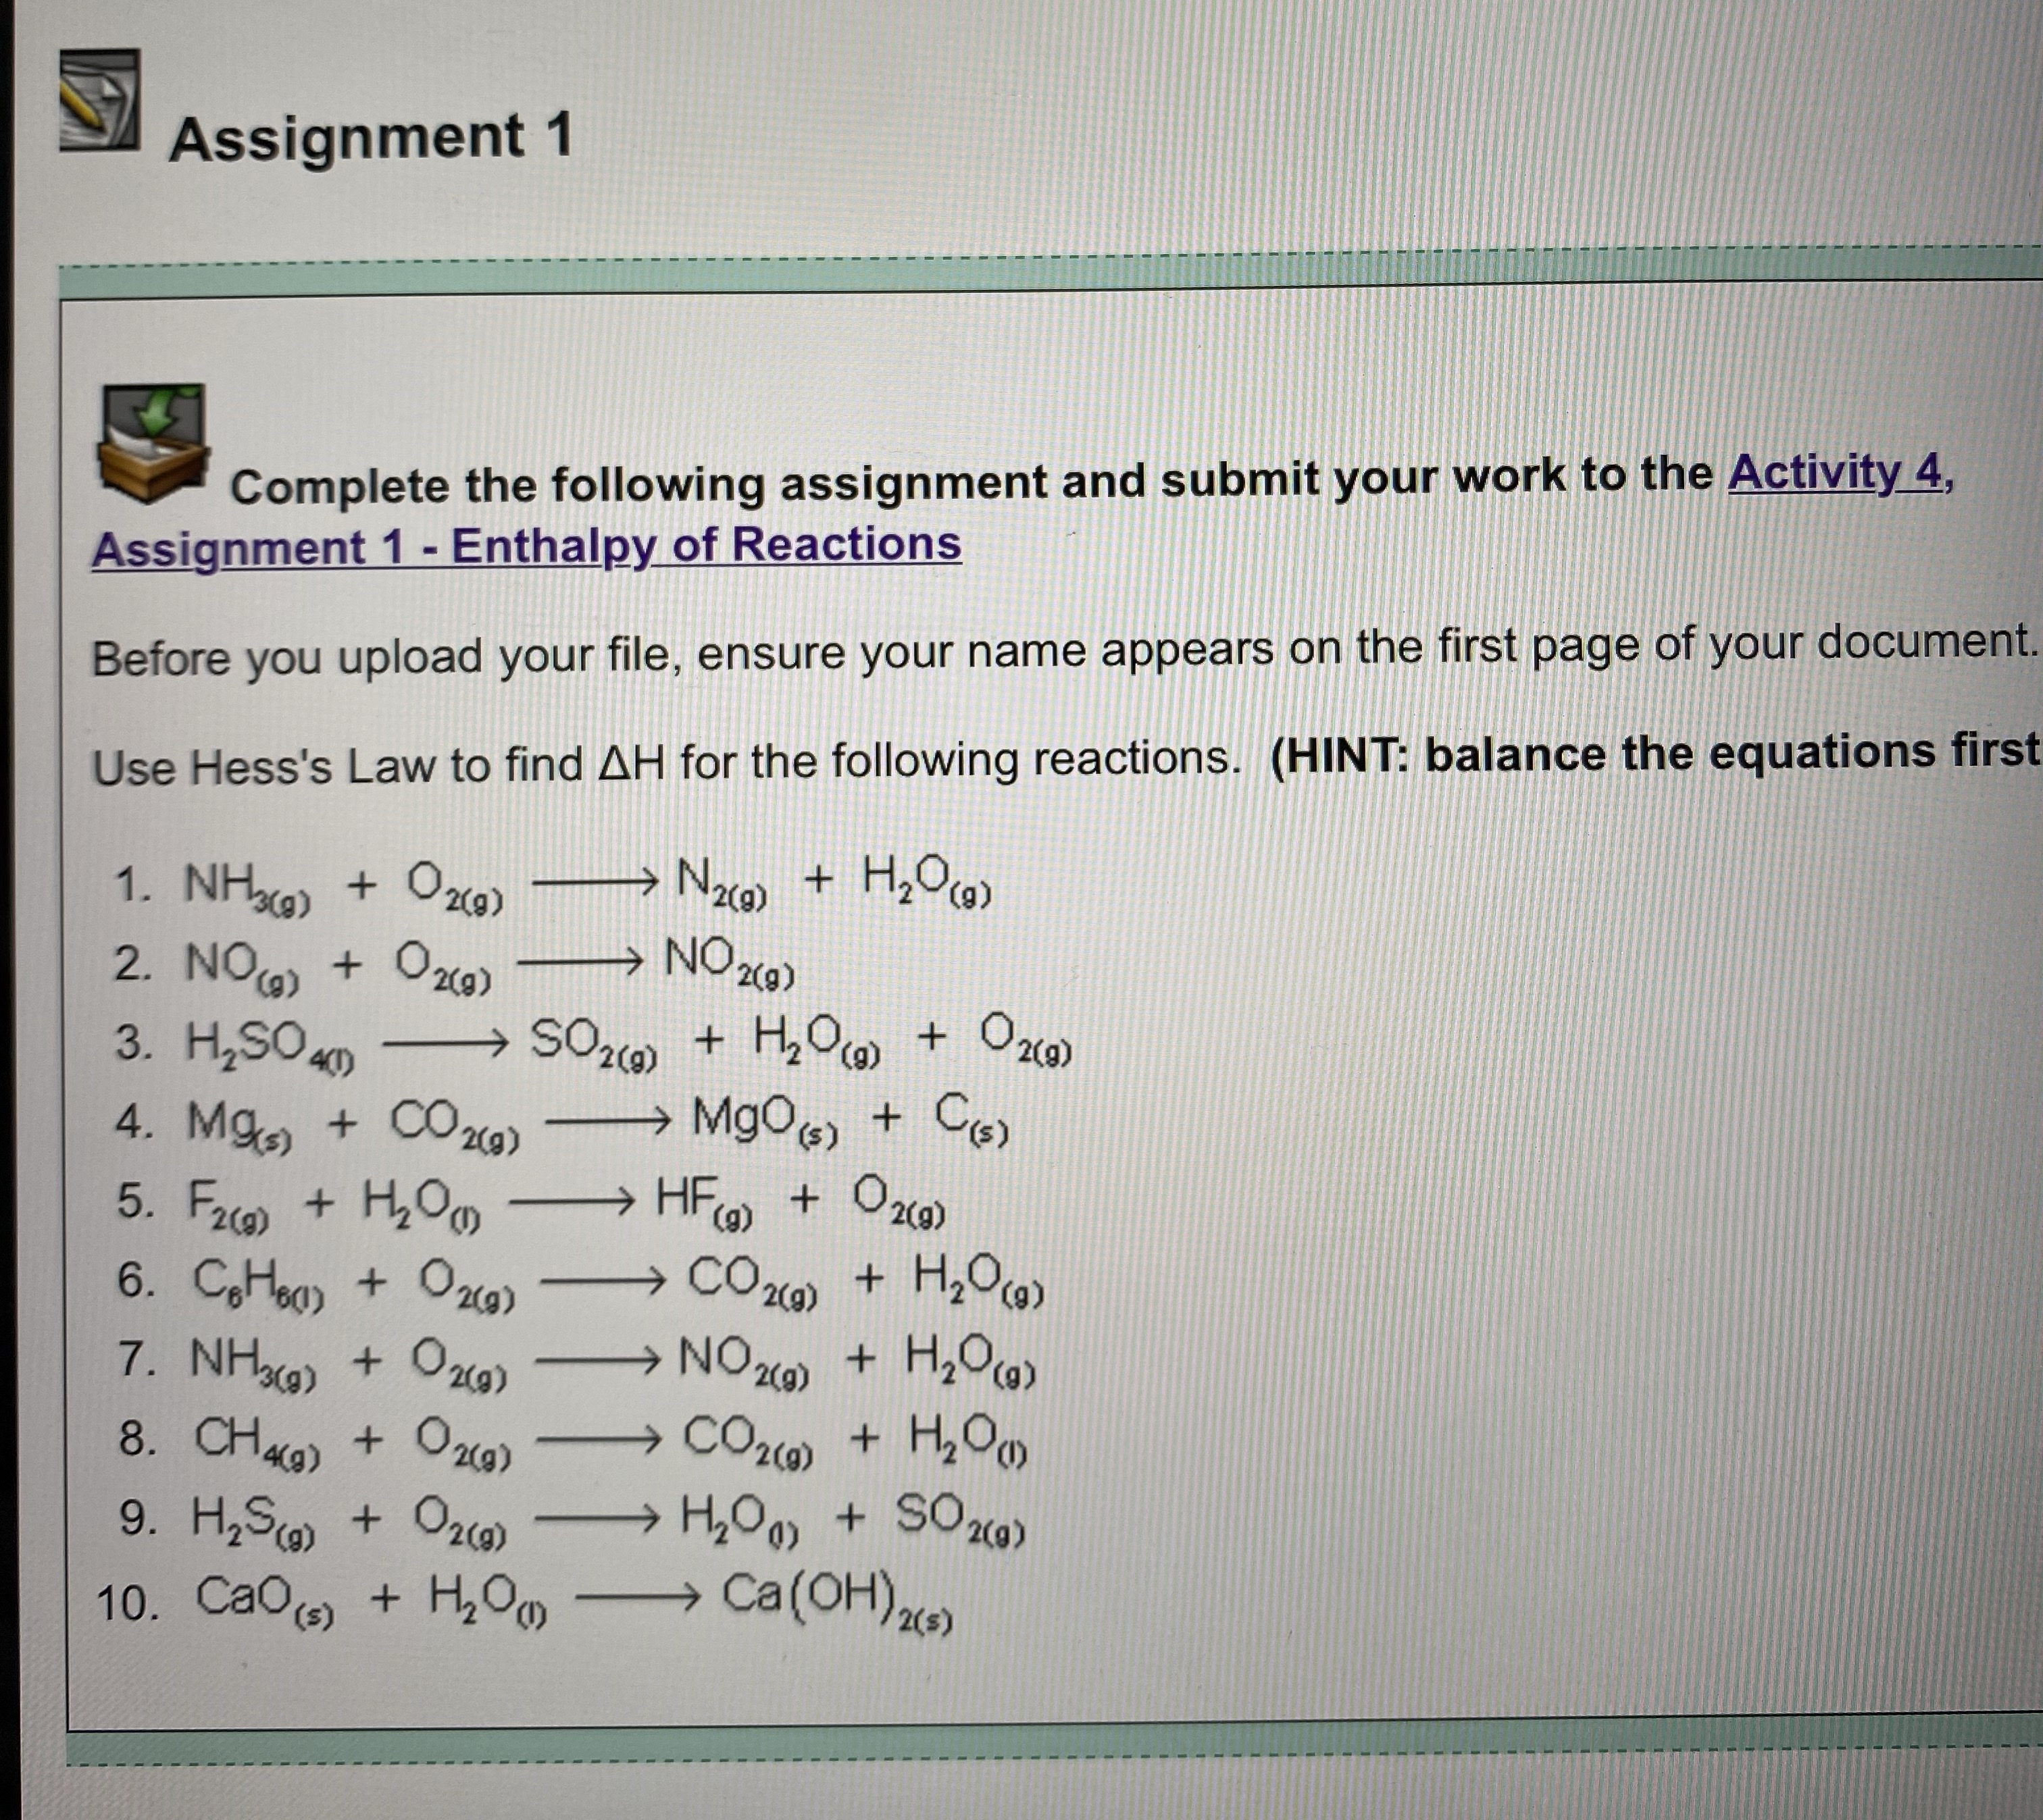Open the Activity 4 link
This screenshot has width=2043, height=1820.
click(x=1837, y=472)
